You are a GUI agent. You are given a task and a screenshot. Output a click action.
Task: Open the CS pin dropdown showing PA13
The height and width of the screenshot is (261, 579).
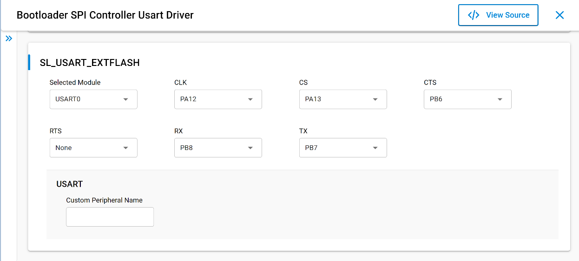point(343,99)
